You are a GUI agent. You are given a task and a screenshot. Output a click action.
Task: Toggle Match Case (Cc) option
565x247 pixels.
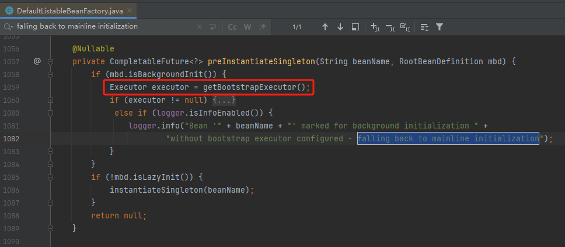232,27
